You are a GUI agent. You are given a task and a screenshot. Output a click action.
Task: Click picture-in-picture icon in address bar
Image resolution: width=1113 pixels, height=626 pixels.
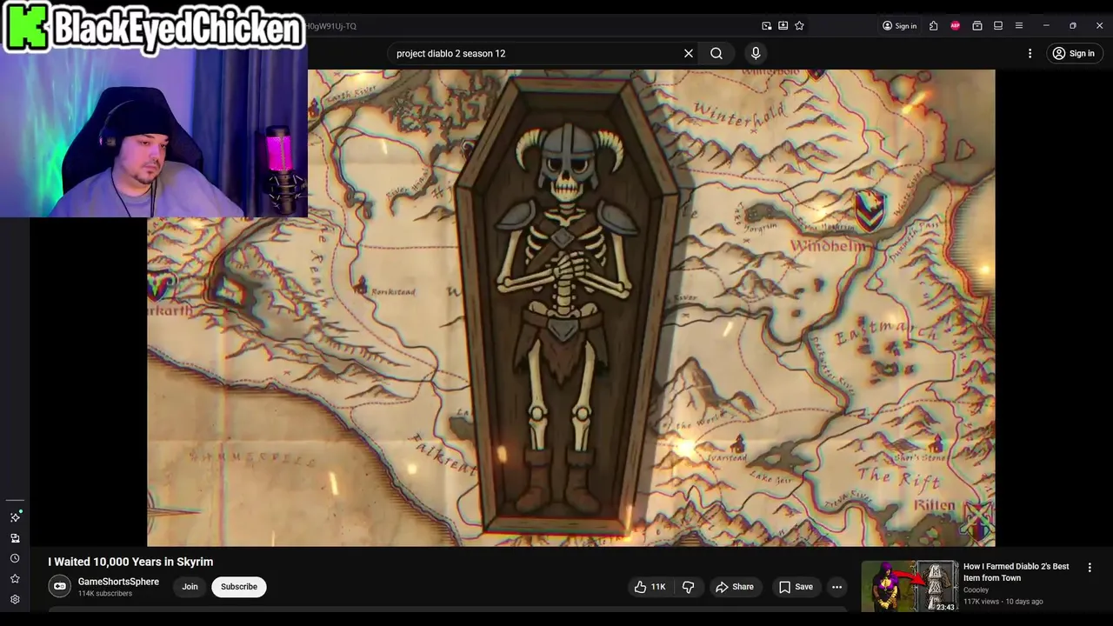[767, 26]
